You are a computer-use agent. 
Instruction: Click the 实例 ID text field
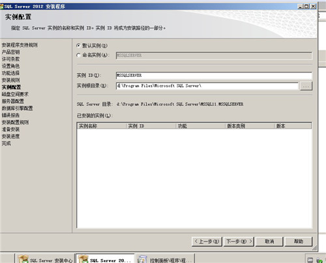pos(214,76)
